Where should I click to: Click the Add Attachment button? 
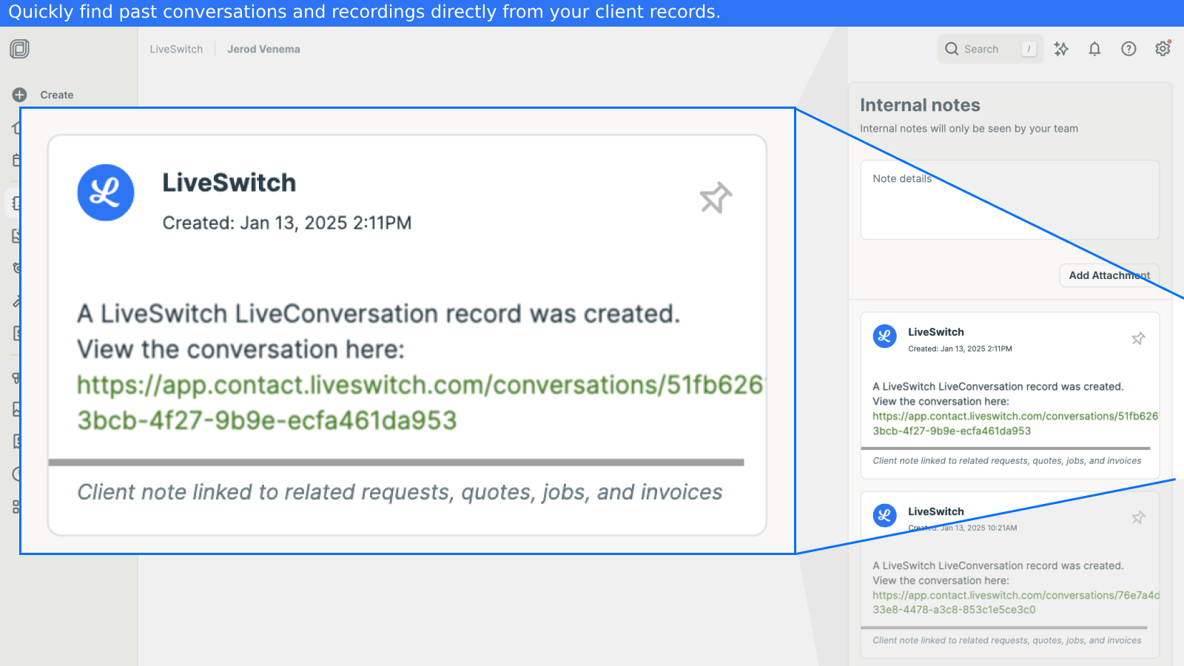coord(1109,275)
